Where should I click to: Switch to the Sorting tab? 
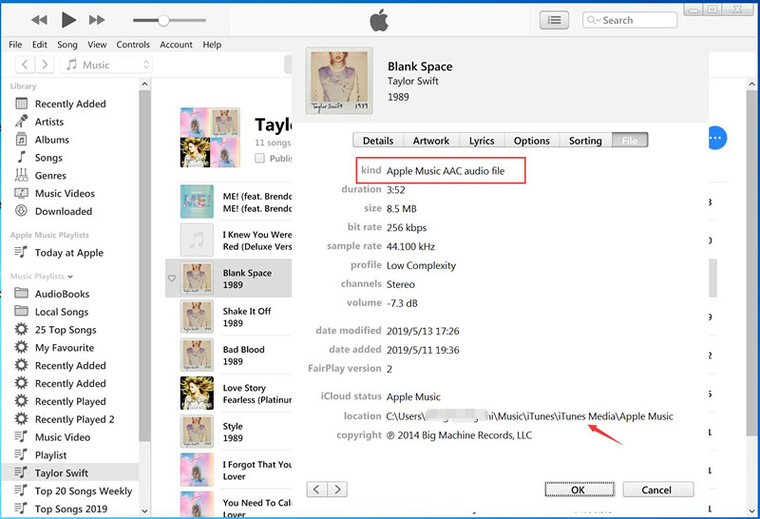coord(585,141)
